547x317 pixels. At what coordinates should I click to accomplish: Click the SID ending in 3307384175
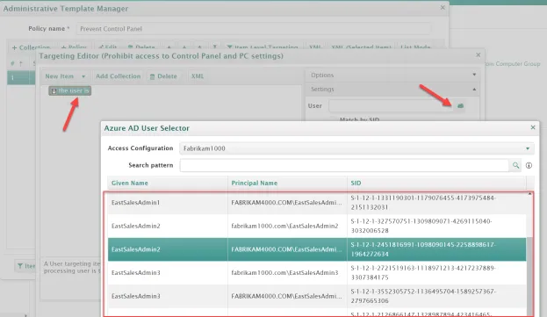pyautogui.click(x=423, y=273)
